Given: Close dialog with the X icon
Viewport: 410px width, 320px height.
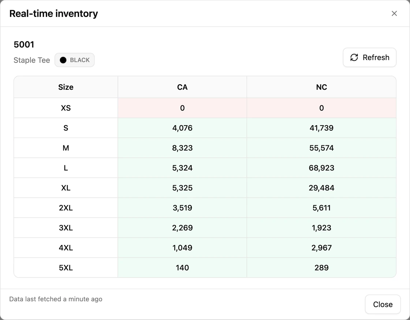Looking at the screenshot, I should tap(394, 13).
